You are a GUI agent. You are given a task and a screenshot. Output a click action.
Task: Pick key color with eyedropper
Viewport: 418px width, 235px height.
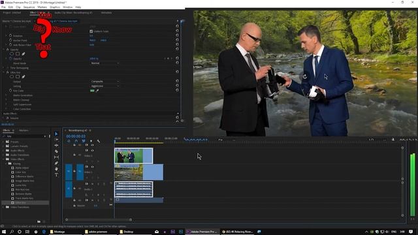pyautogui.click(x=97, y=91)
